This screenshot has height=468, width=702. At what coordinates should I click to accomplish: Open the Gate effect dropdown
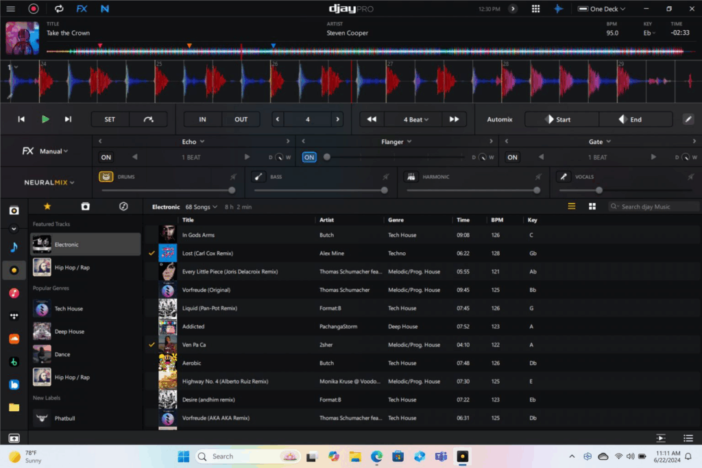[599, 141]
